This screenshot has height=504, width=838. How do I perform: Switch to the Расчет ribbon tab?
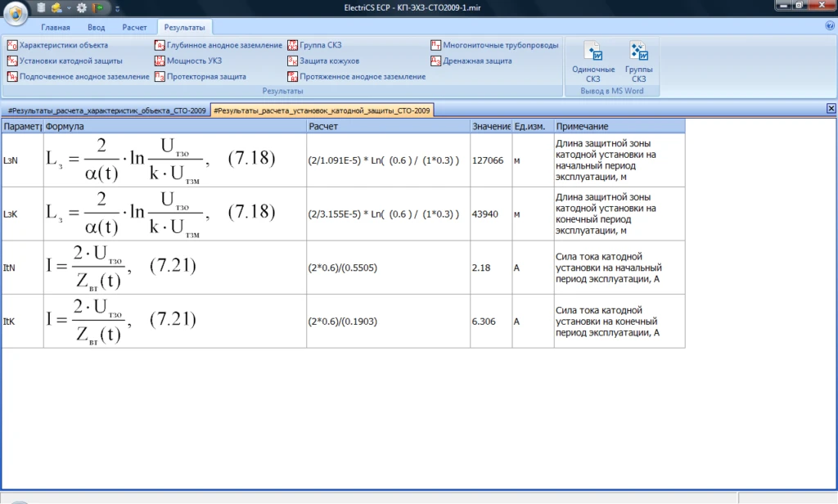134,27
